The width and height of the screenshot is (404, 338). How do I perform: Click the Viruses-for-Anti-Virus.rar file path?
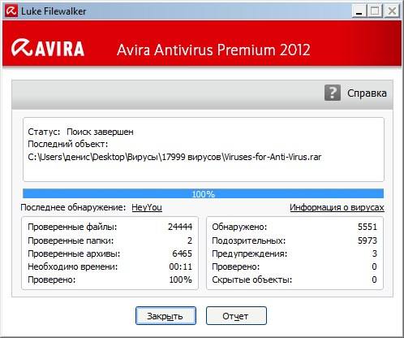click(x=174, y=157)
